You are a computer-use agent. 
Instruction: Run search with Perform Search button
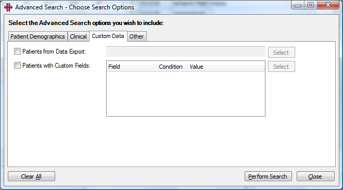tap(268, 176)
